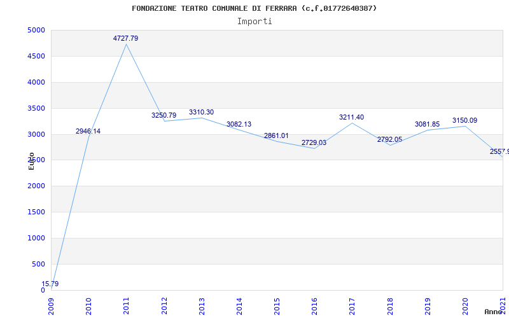Click the x-axis year 2009
Image resolution: width=509 pixels, height=318 pixels.
point(52,306)
